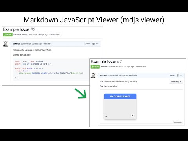The height and width of the screenshot is (141, 188).
Task: Click 'See the demo below' in the rendered-demo issue
Action: tap(108, 86)
